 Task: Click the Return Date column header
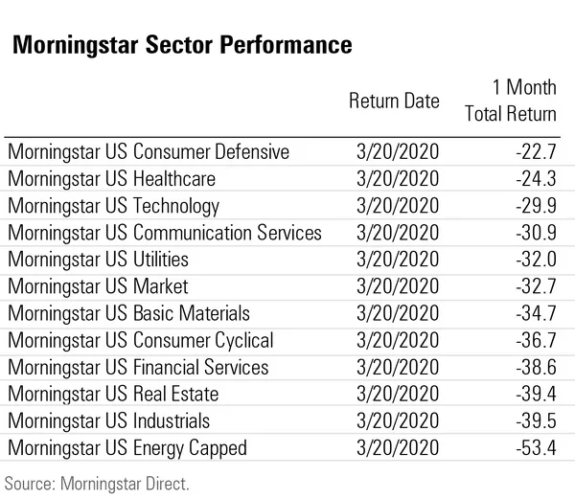[394, 101]
